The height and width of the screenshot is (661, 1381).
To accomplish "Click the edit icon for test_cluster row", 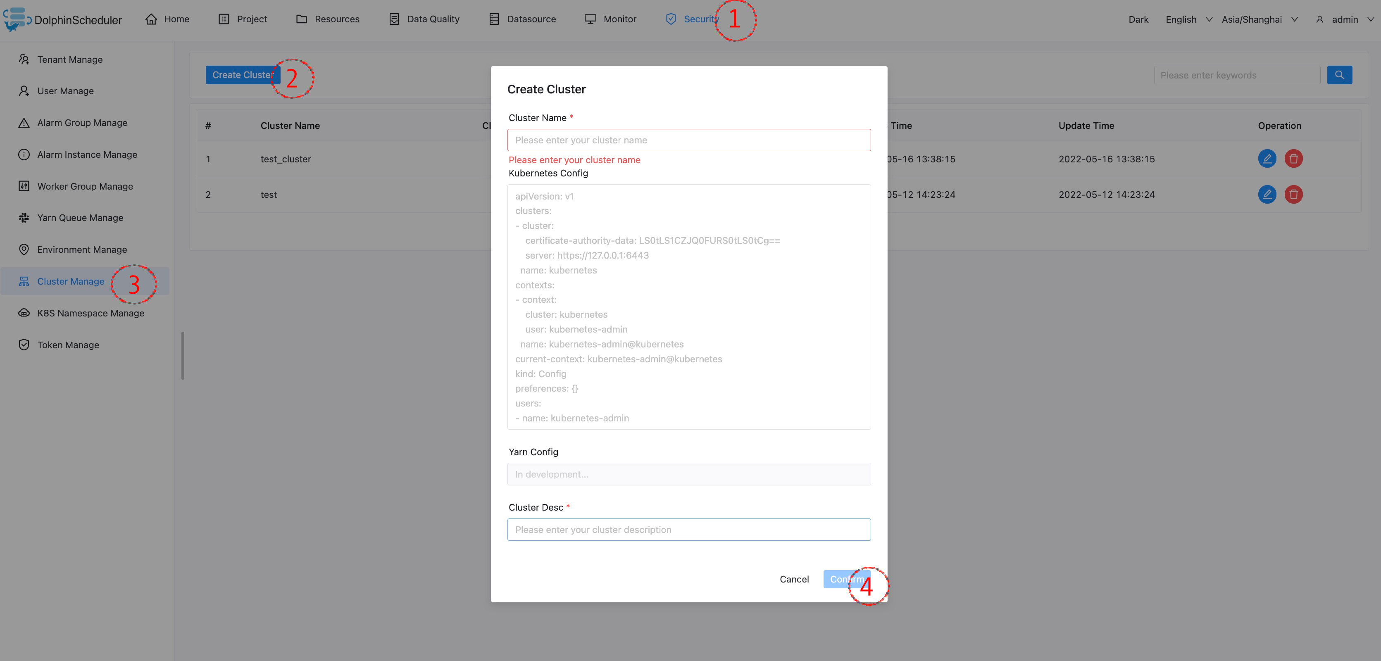I will pyautogui.click(x=1267, y=159).
